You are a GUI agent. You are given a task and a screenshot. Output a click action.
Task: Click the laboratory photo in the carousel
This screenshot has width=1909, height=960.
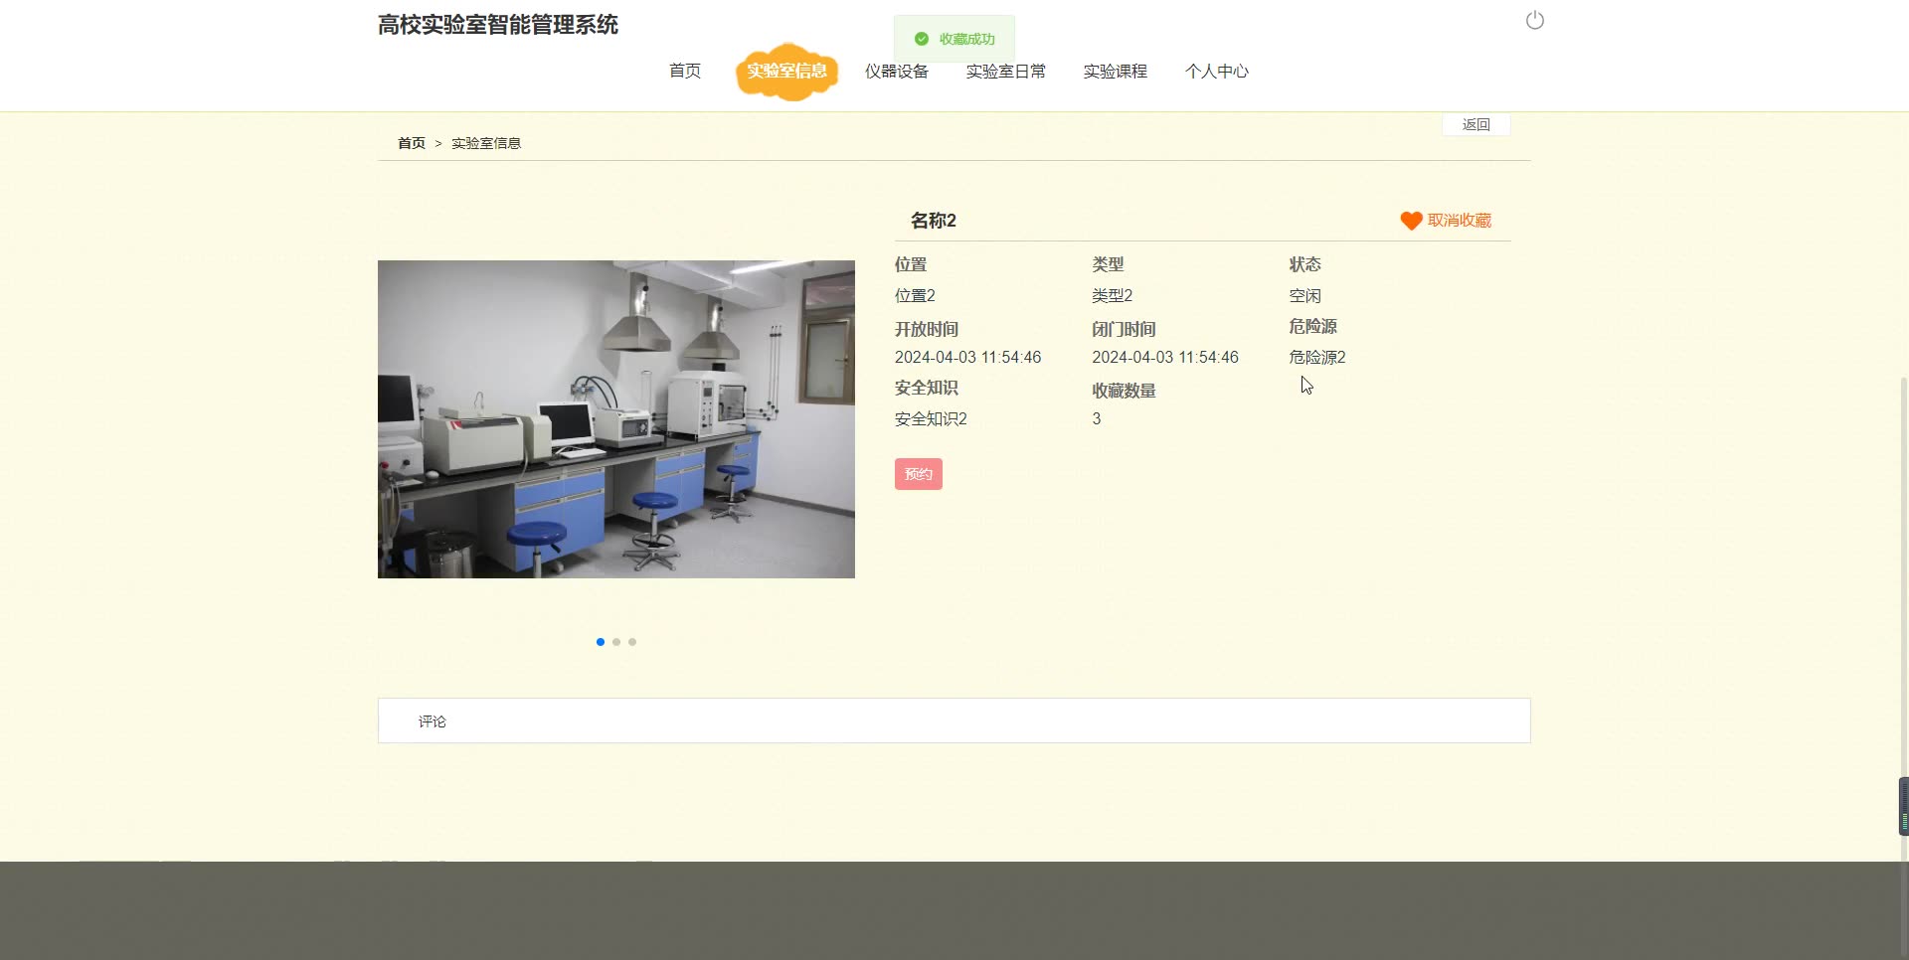615,418
